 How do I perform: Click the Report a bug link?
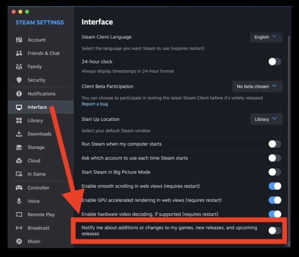coord(95,104)
